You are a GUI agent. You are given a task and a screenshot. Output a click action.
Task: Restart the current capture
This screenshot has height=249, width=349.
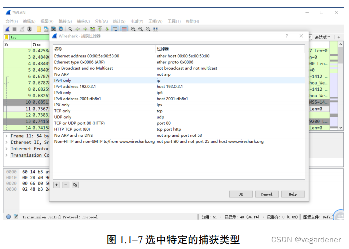tap(22, 29)
